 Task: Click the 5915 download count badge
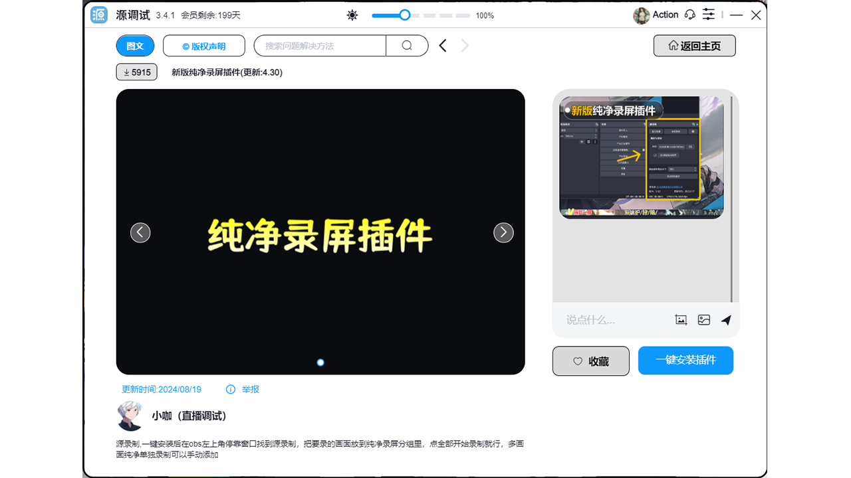pyautogui.click(x=136, y=72)
